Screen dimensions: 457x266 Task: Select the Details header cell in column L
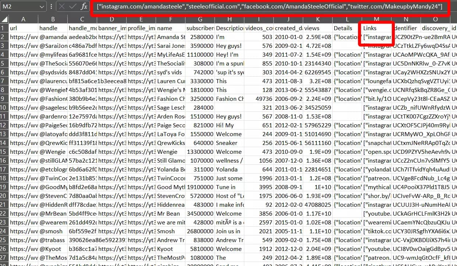347,28
